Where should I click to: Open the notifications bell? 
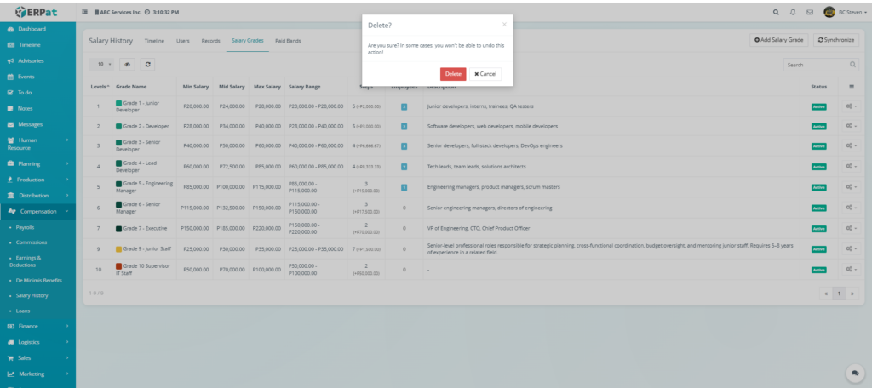[793, 12]
